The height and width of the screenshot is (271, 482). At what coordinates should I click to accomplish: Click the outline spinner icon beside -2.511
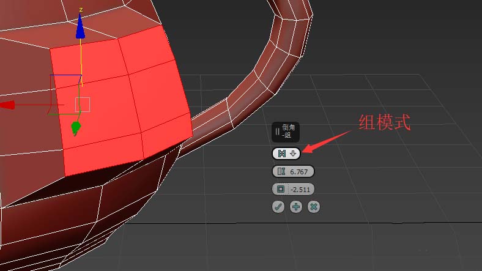click(281, 189)
